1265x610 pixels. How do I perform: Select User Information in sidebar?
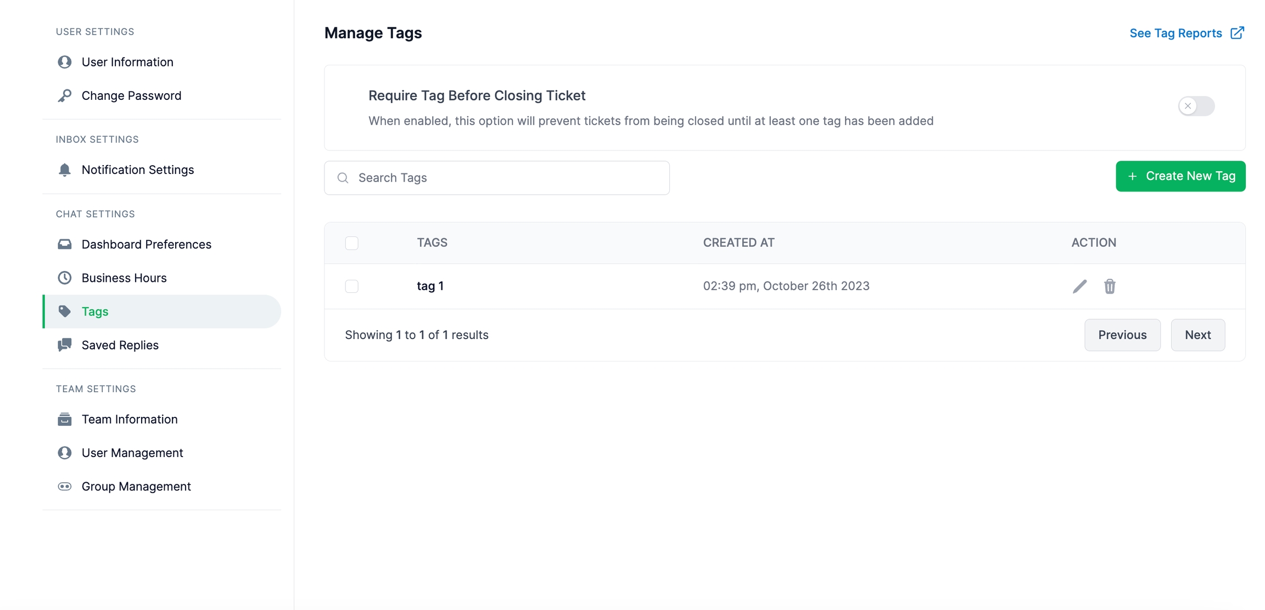[x=127, y=62]
